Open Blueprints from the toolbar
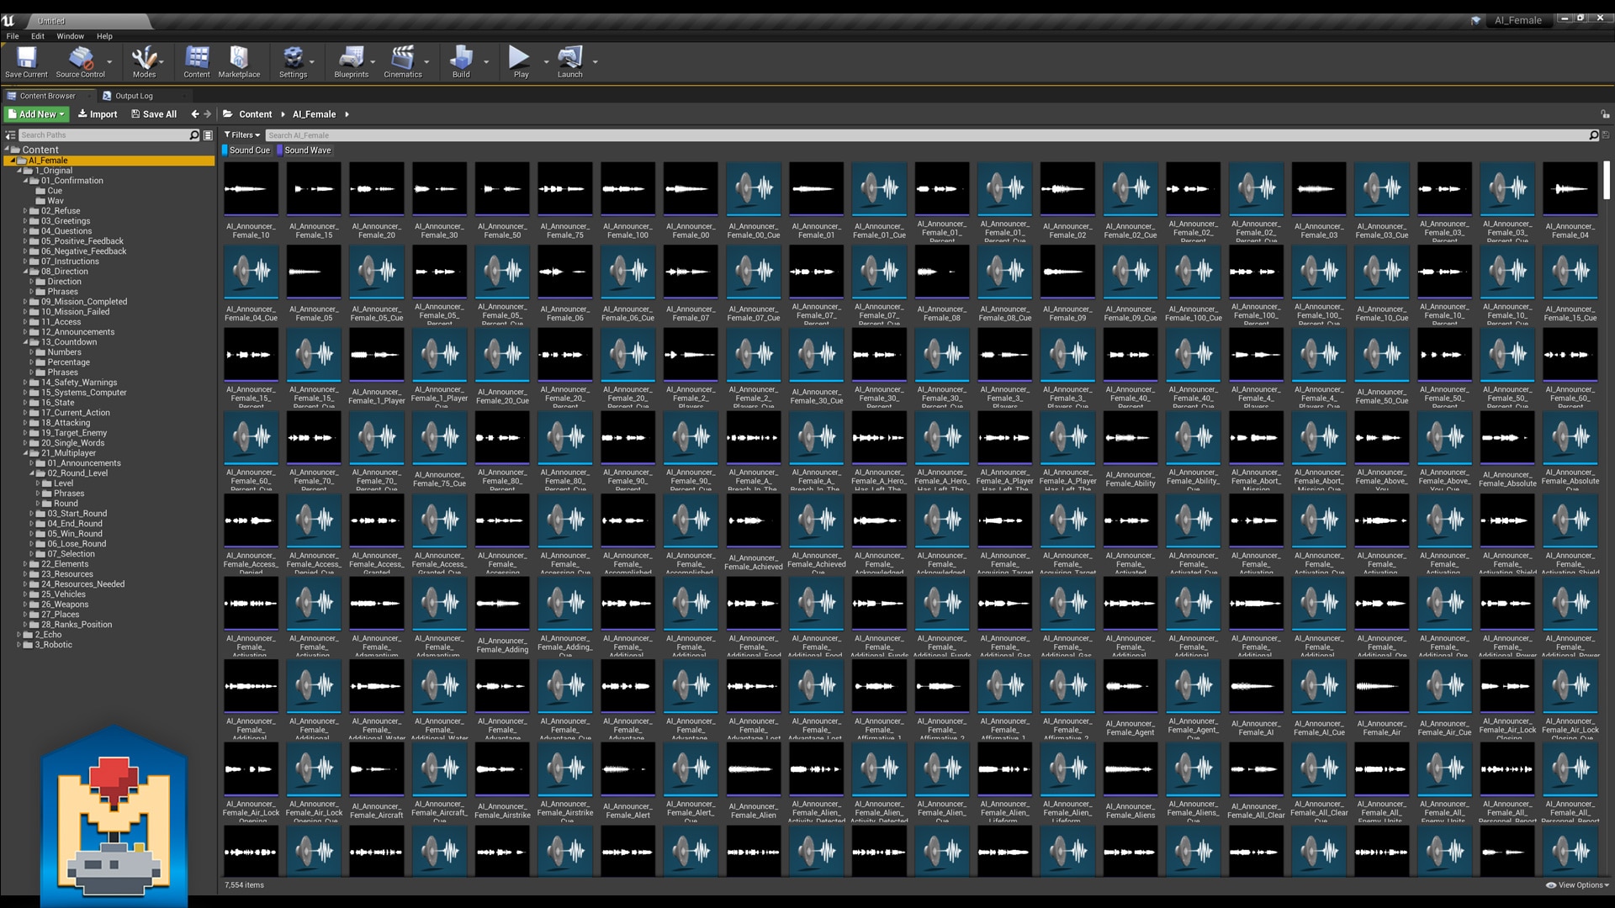This screenshot has width=1615, height=908. tap(351, 59)
